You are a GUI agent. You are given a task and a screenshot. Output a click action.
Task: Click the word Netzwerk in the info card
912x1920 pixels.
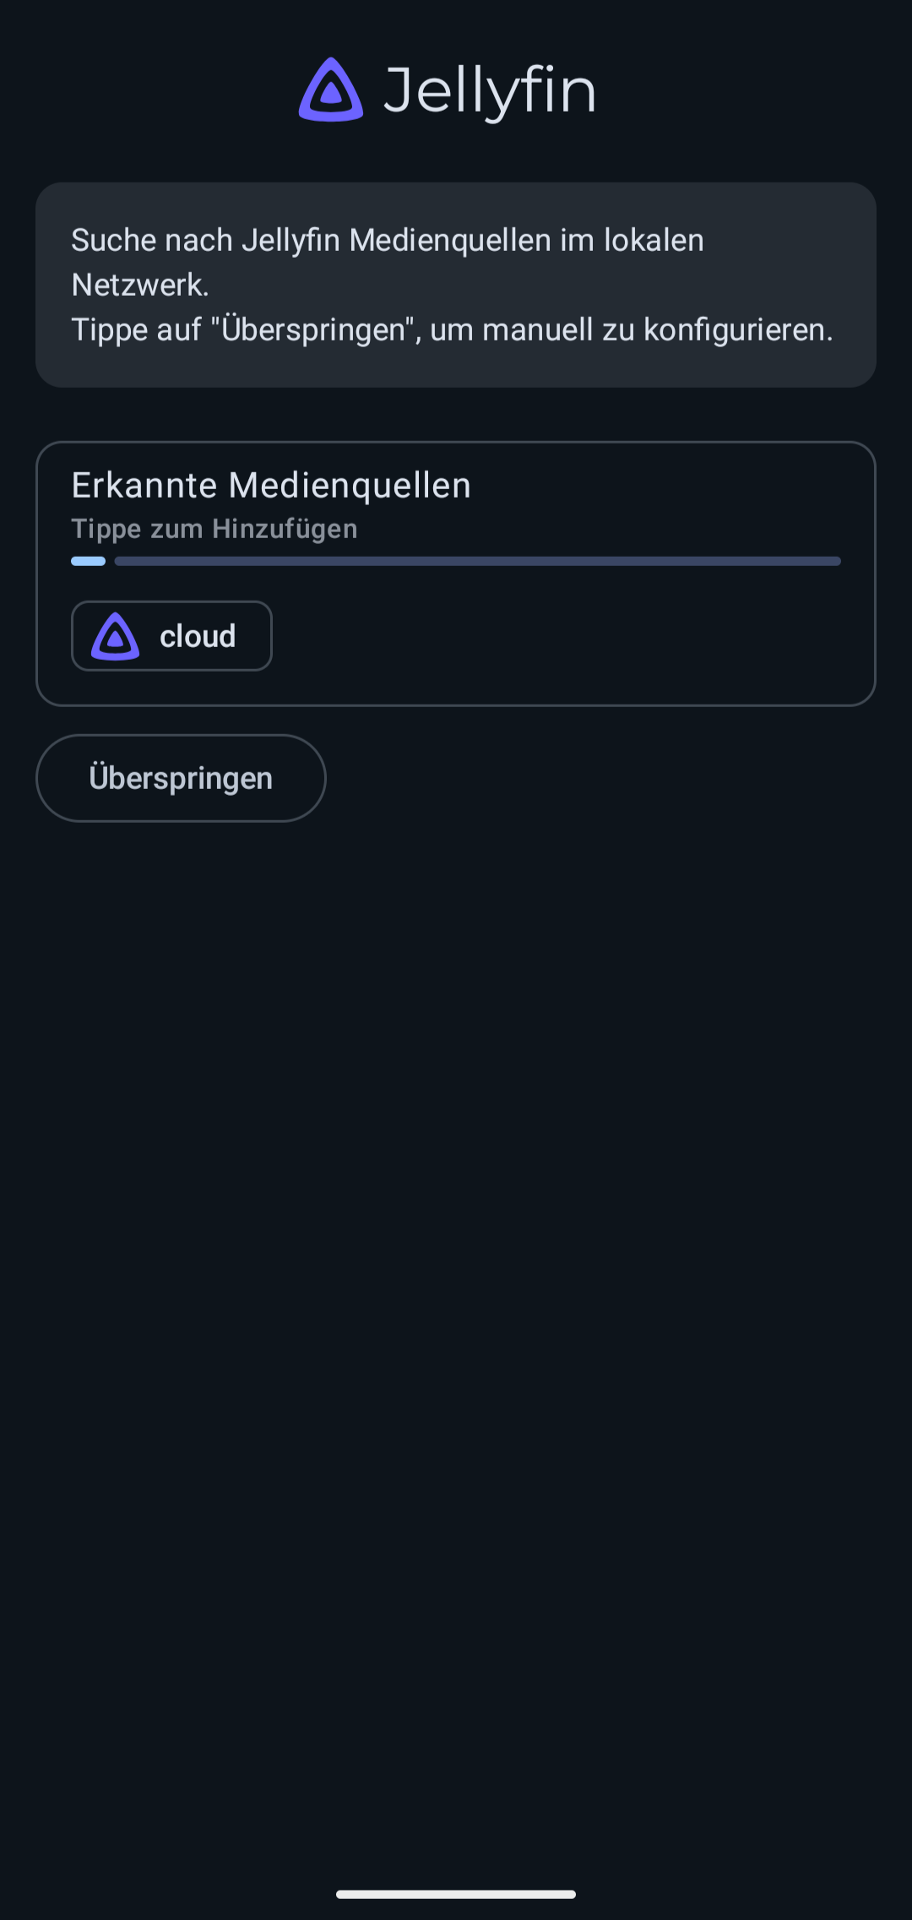(x=140, y=286)
